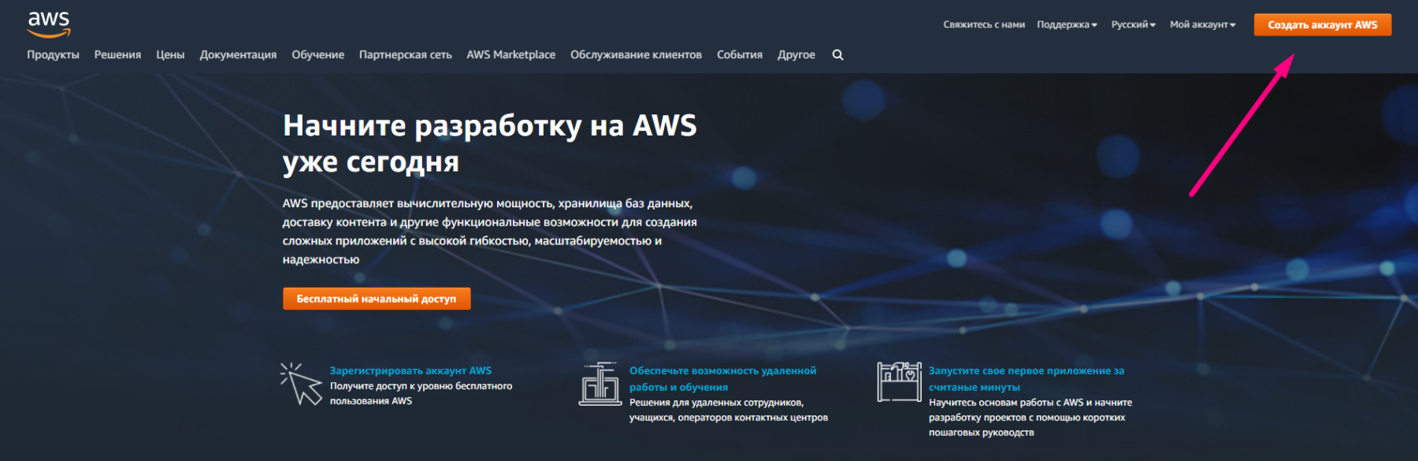Open Обеспечьте возможность удаленной работы link

pyautogui.click(x=722, y=379)
